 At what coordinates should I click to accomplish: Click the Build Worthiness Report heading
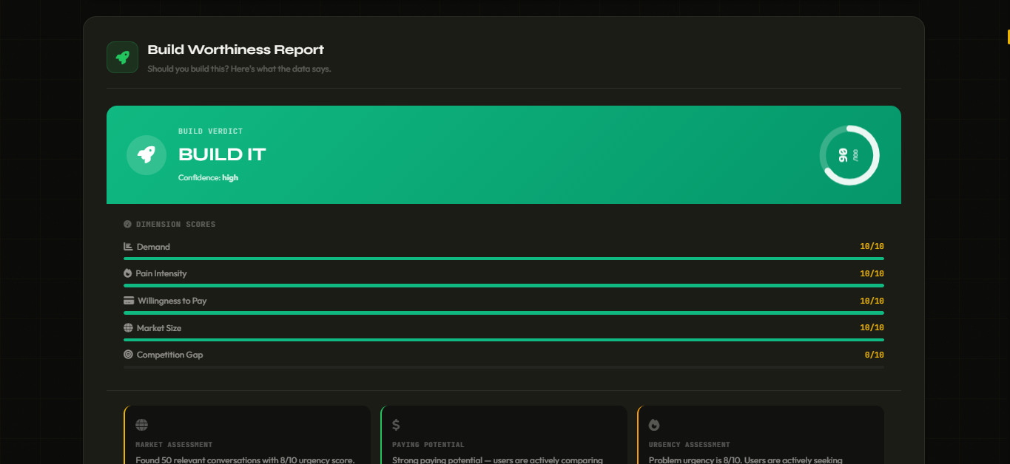tap(235, 50)
